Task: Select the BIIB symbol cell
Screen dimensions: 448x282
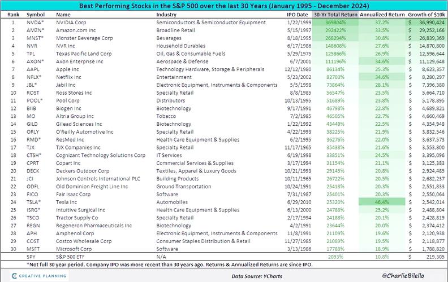Action: (32, 108)
